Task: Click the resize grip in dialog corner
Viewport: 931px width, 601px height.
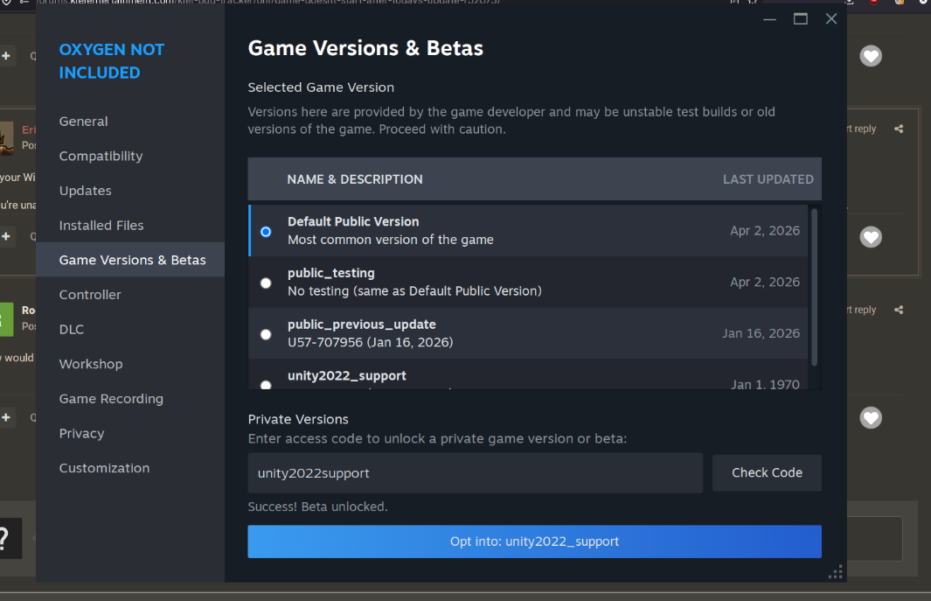Action: 836,572
